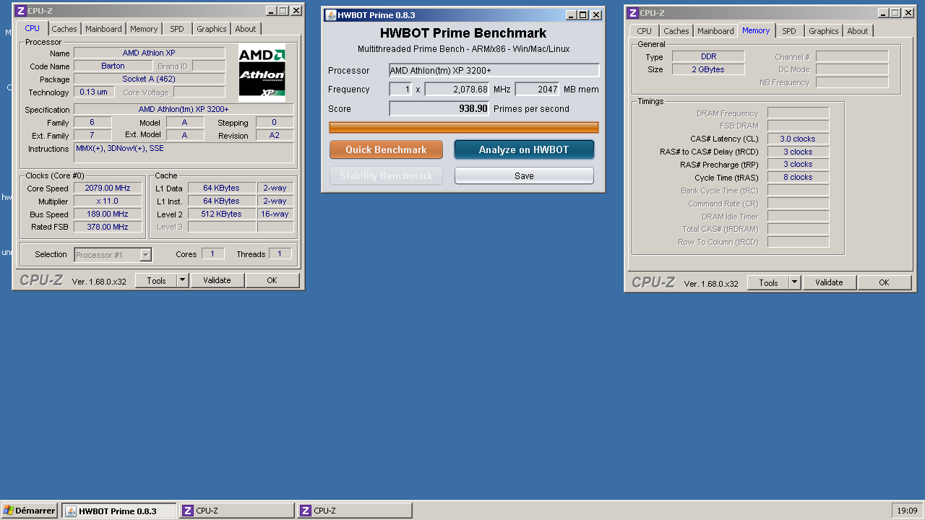Click OK in the left CPU-Z window

pyautogui.click(x=272, y=280)
